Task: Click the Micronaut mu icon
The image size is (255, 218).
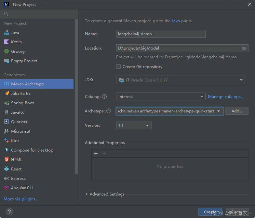Action: (7, 131)
